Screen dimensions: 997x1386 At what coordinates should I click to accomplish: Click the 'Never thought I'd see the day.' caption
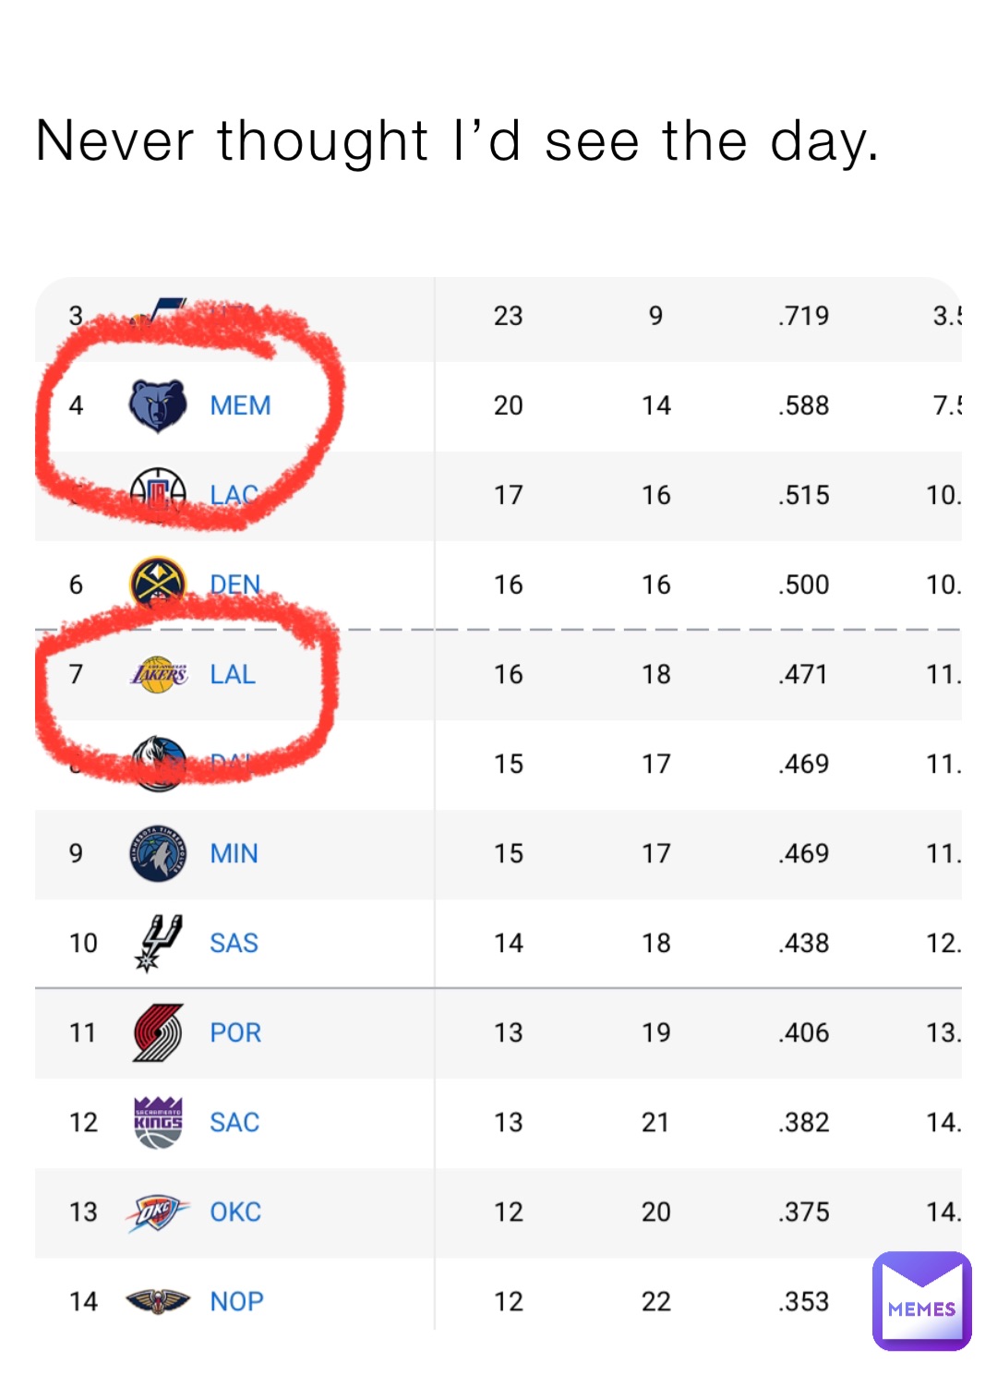[457, 141]
